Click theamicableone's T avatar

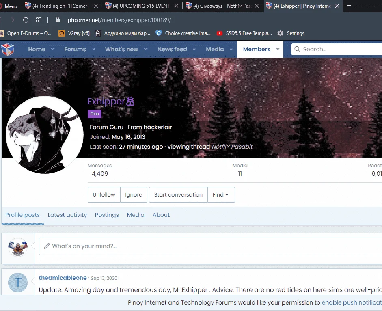pyautogui.click(x=18, y=283)
